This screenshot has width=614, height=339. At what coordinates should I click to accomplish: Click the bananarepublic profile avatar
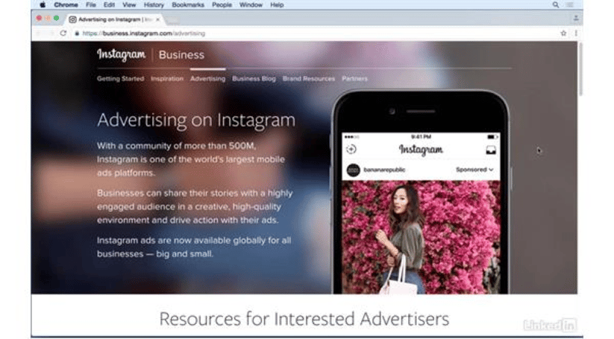tap(353, 170)
